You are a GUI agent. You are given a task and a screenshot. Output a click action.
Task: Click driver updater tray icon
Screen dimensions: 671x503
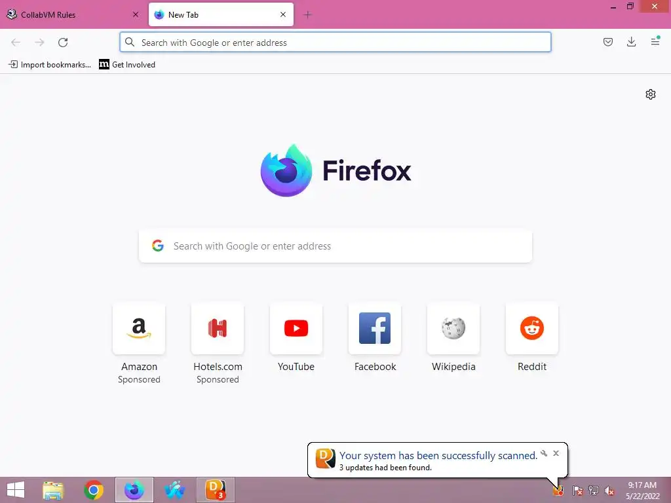click(558, 491)
